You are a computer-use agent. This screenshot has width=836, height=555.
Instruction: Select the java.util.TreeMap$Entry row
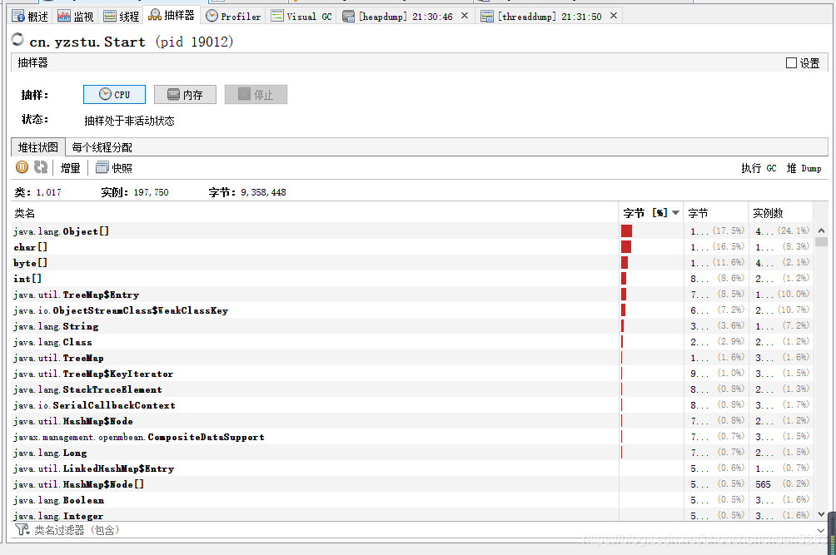tap(412, 294)
